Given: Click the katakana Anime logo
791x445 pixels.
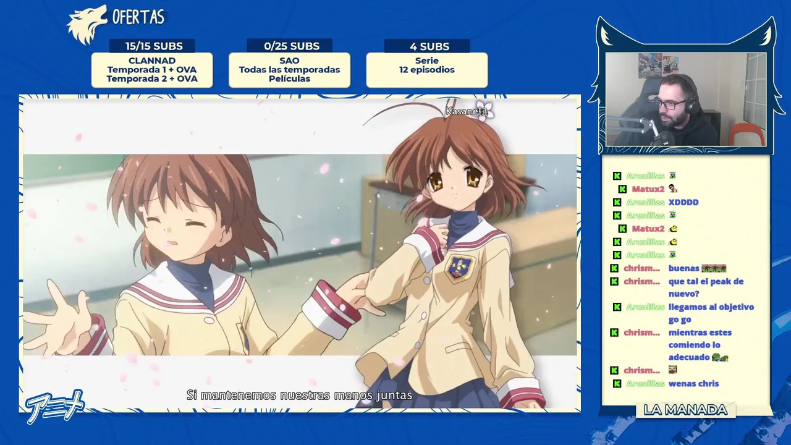Looking at the screenshot, I should (54, 405).
